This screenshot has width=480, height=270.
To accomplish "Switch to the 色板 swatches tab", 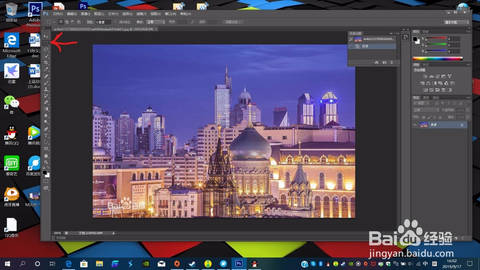I will [x=425, y=32].
